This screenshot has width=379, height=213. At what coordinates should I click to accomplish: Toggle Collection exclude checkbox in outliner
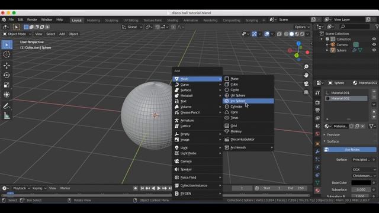coord(327,39)
